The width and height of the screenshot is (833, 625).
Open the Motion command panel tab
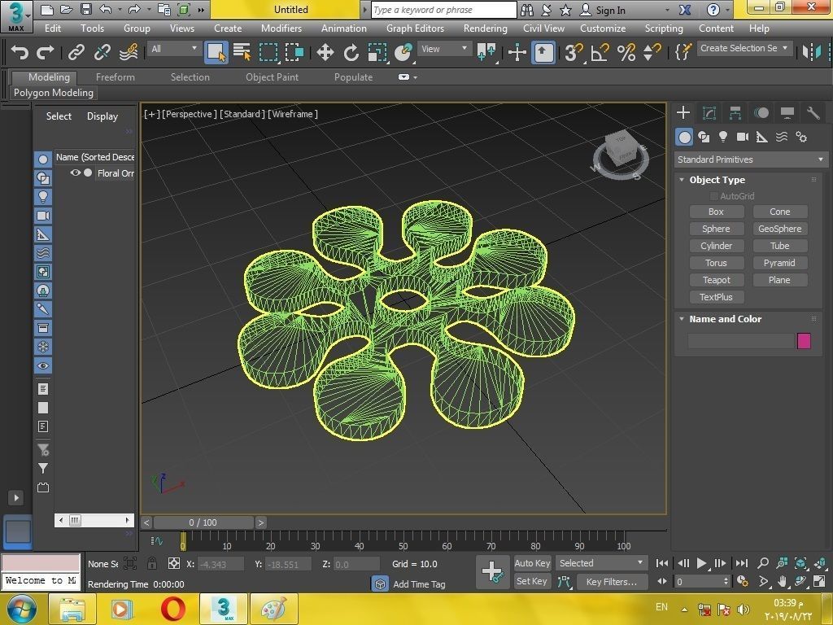point(761,112)
